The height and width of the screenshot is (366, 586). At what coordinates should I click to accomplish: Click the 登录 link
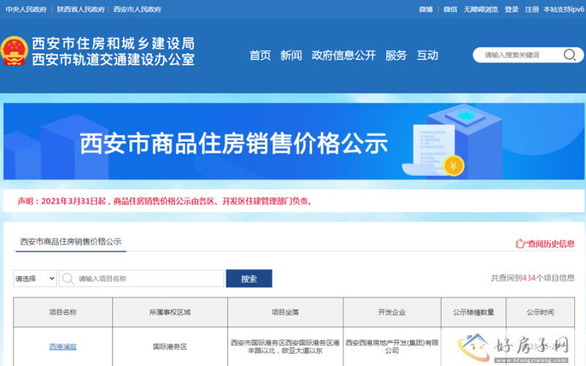tap(511, 10)
